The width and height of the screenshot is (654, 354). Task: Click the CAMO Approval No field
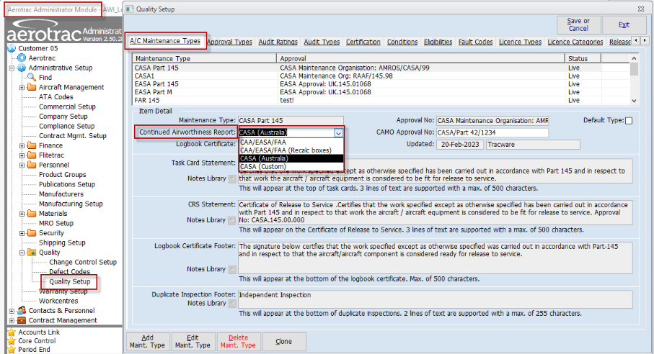click(x=492, y=132)
